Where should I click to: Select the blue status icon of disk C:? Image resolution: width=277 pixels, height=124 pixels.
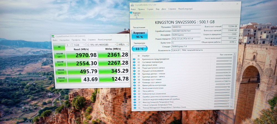[x=131, y=13]
